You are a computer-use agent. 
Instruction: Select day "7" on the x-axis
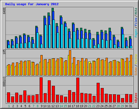33,106
